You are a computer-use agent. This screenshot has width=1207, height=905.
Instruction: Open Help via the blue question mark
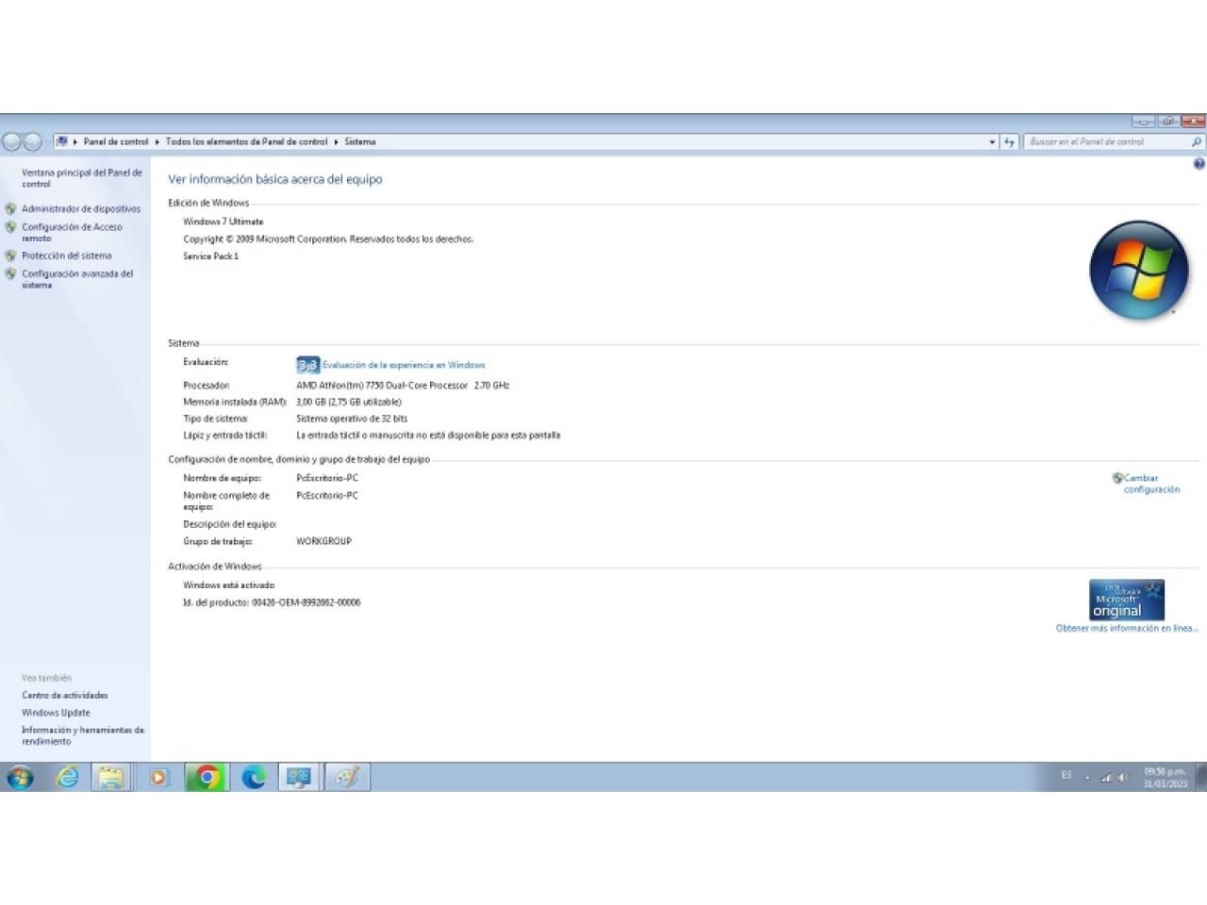(1199, 164)
